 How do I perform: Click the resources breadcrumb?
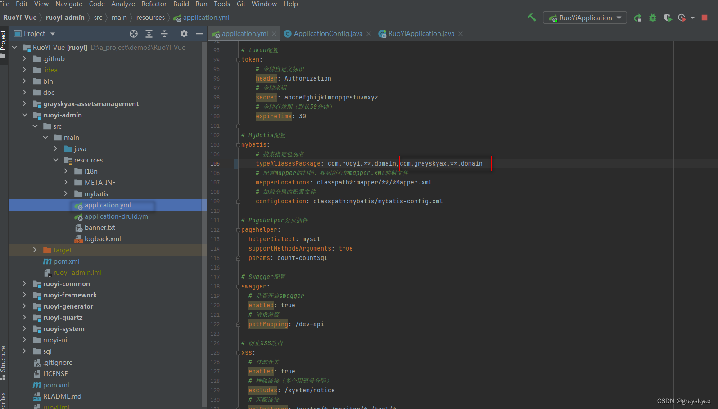coord(150,18)
